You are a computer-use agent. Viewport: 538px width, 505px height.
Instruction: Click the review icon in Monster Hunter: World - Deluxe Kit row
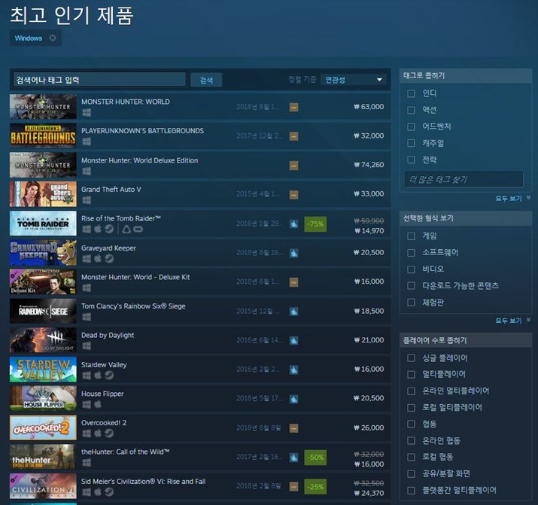[293, 282]
